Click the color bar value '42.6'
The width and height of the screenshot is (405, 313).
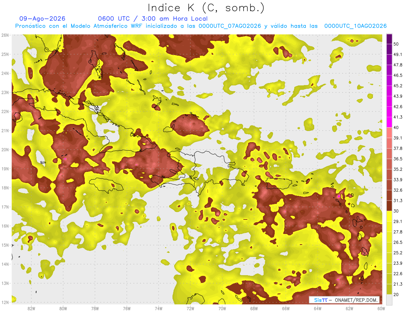tap(398, 107)
